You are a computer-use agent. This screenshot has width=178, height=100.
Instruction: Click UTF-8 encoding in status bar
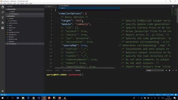coord(164,95)
